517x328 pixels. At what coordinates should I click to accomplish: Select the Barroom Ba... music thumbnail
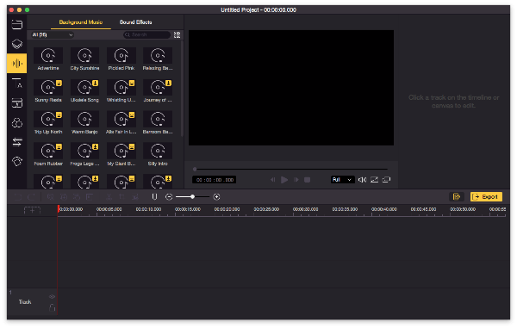click(x=158, y=119)
